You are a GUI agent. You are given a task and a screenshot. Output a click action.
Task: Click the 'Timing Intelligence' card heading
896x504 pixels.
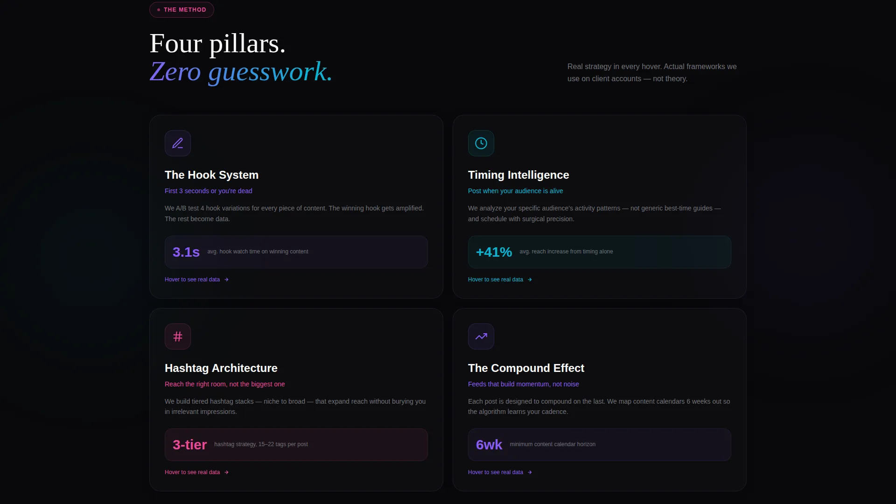tap(518, 175)
